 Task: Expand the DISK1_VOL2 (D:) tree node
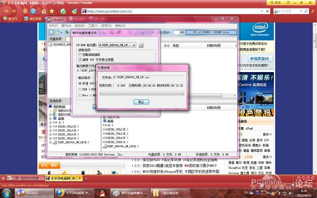(x=50, y=126)
